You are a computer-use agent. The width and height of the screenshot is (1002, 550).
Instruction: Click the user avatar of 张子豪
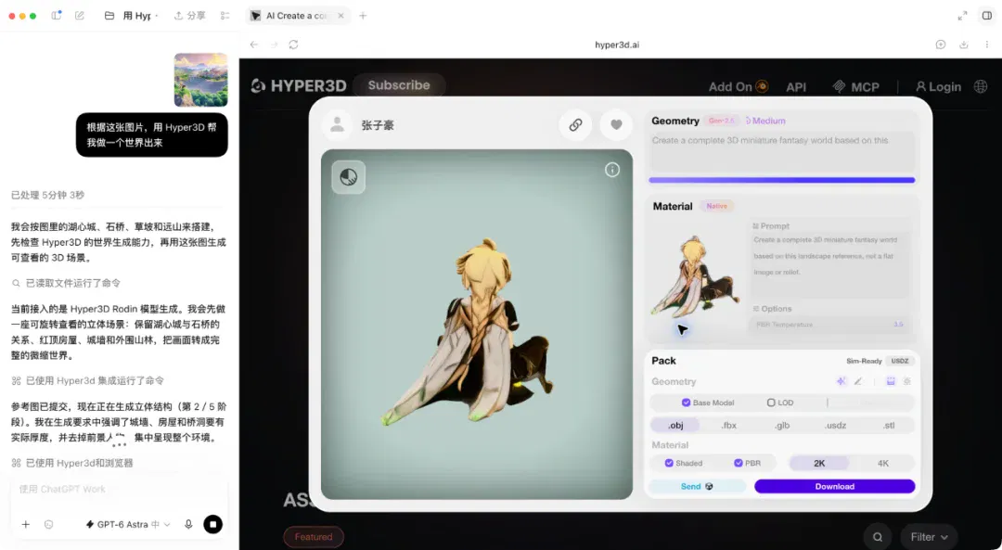337,125
